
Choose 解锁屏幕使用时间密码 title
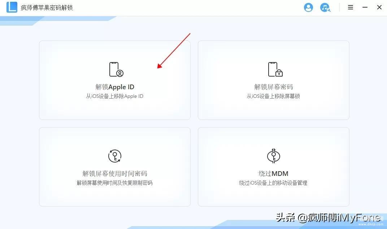coord(115,174)
